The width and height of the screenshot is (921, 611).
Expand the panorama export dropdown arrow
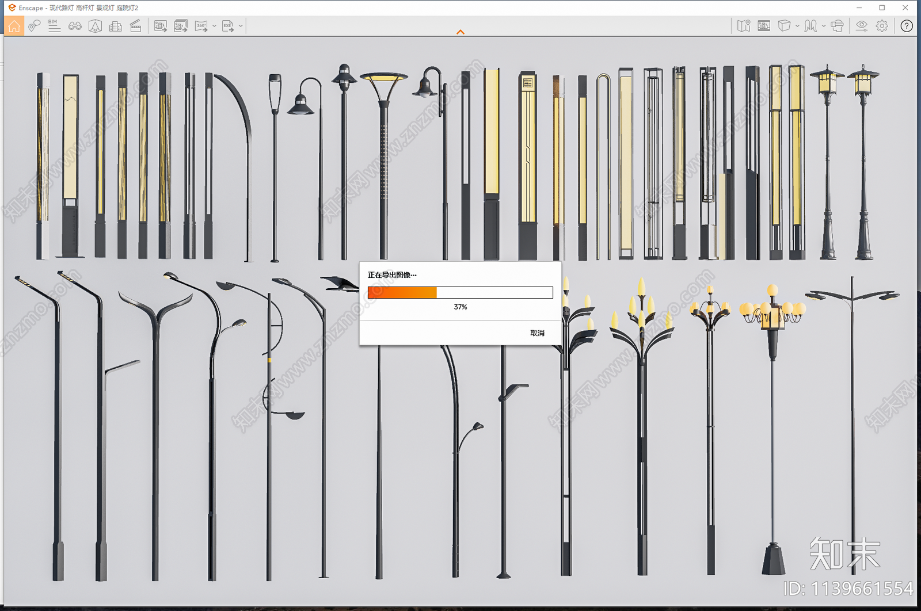pyautogui.click(x=214, y=26)
